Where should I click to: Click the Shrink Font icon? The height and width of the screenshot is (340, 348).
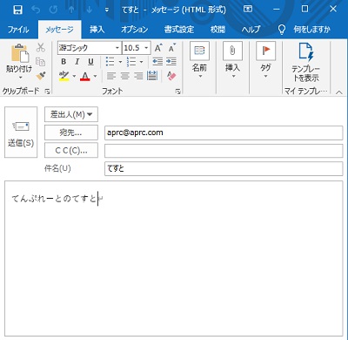pos(172,48)
